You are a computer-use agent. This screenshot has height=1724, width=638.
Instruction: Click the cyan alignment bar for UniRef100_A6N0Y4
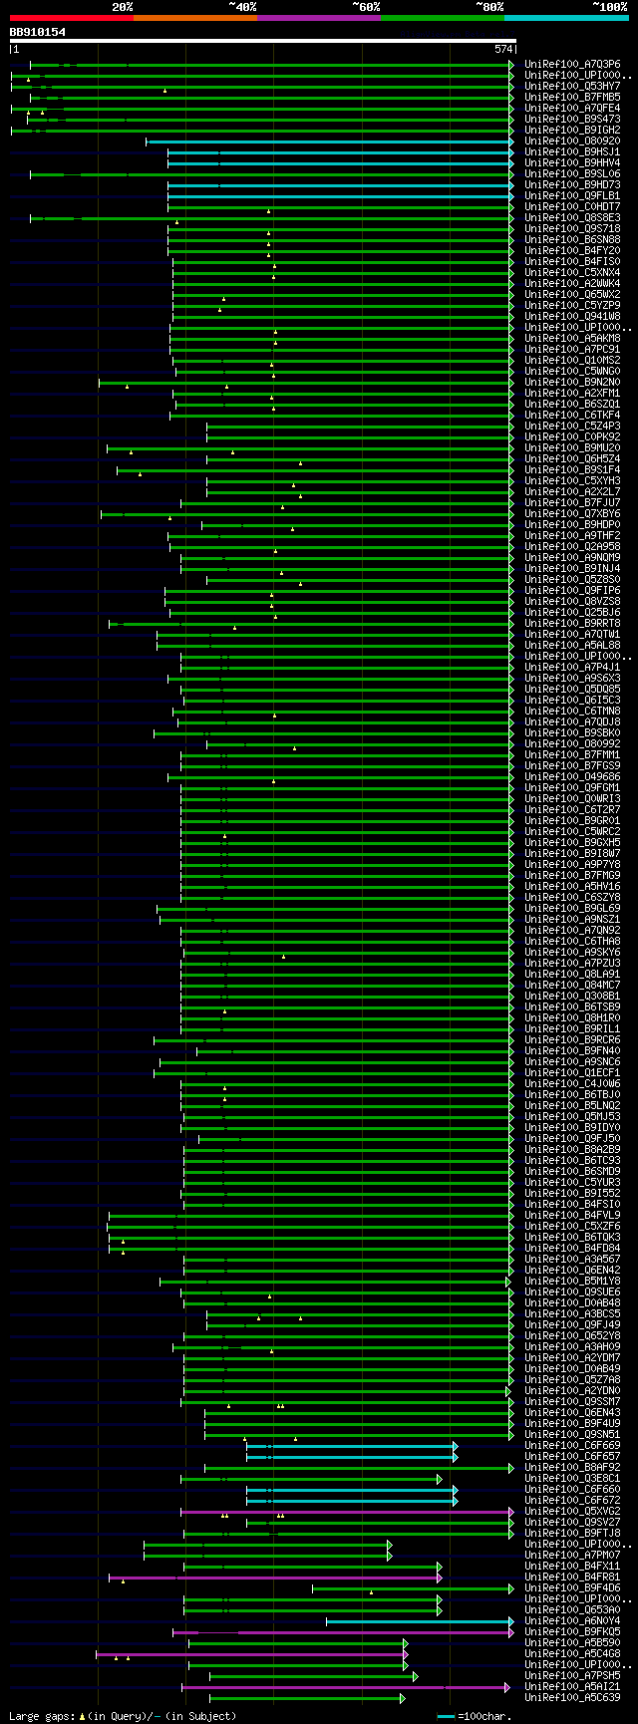pos(420,1621)
